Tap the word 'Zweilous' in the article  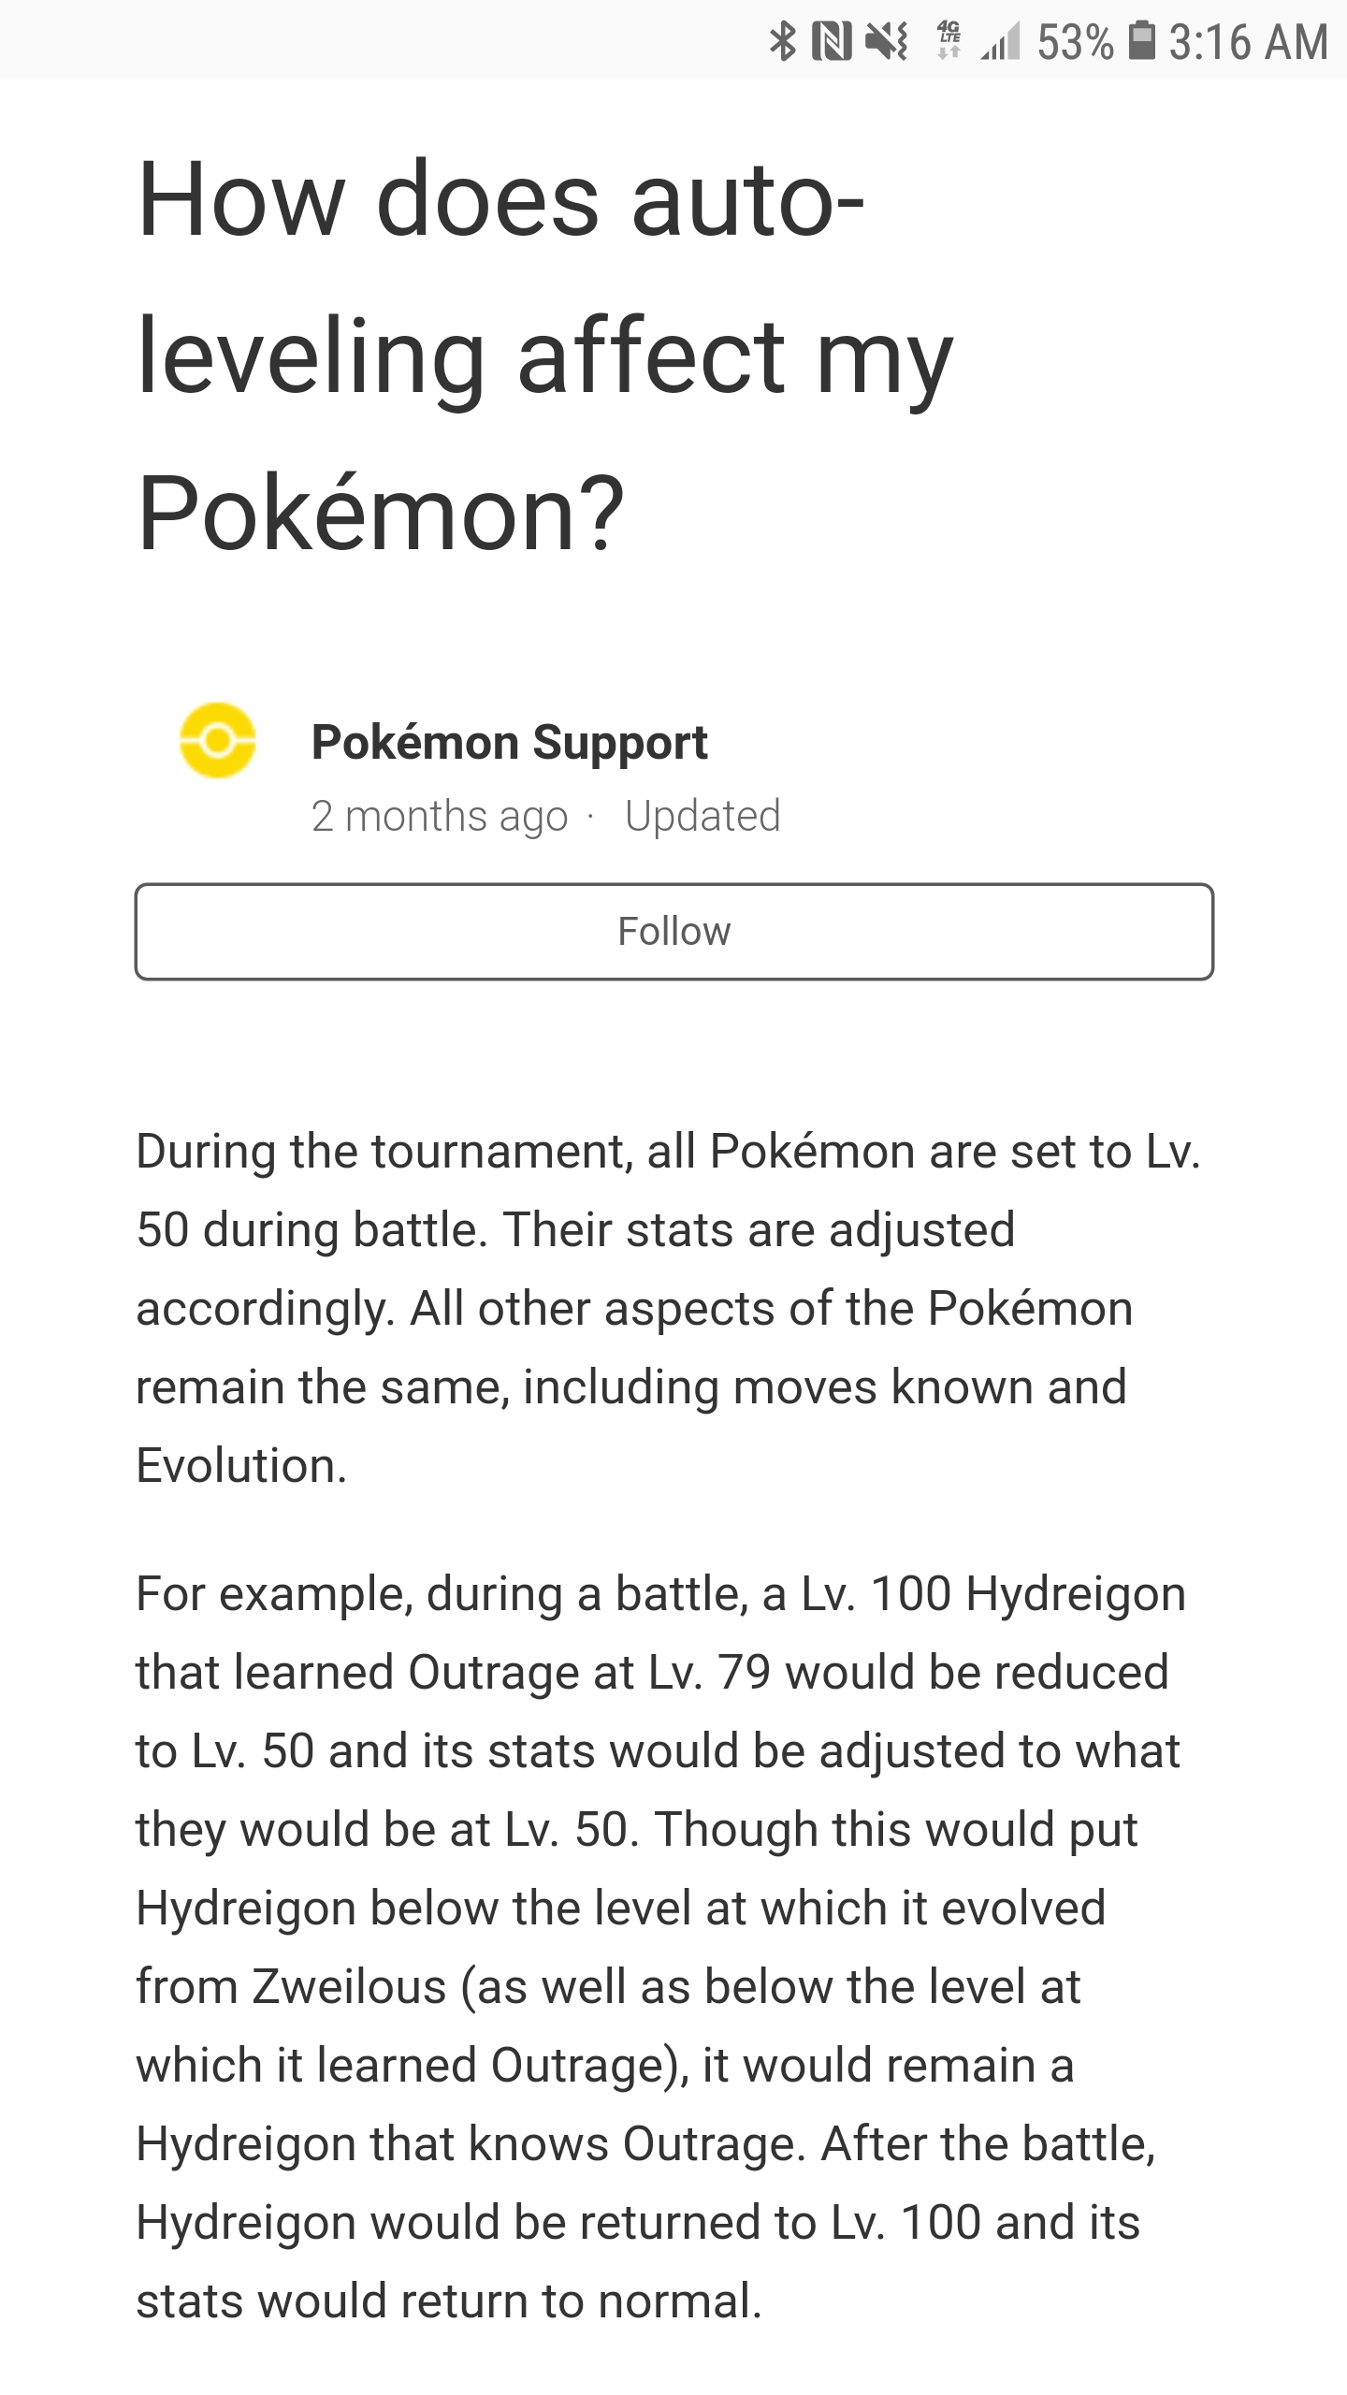[350, 1987]
